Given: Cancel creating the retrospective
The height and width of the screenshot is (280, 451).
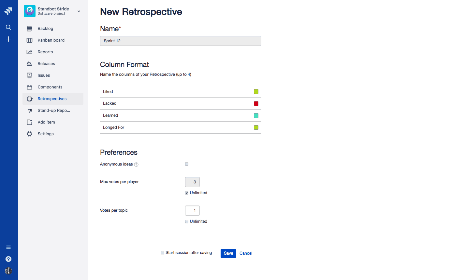Looking at the screenshot, I should click(x=246, y=253).
